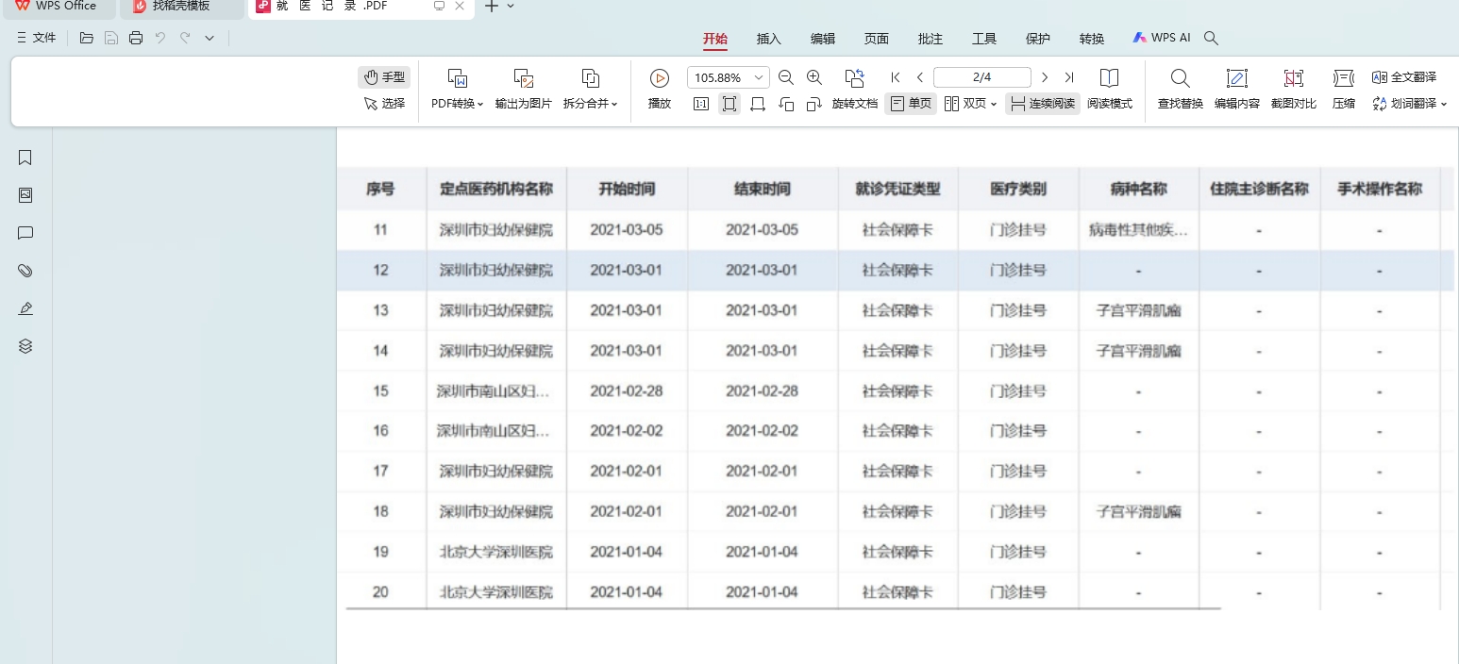This screenshot has width=1459, height=664.
Task: Open the comments panel in sidebar
Action: click(x=25, y=233)
